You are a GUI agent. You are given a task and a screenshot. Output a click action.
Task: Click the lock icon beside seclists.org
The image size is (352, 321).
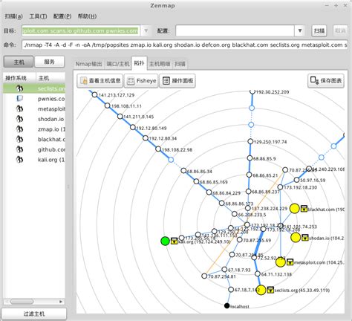270,290
